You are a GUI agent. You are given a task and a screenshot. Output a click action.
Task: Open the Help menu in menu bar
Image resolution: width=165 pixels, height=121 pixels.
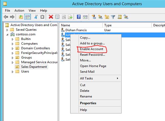tap(43, 10)
